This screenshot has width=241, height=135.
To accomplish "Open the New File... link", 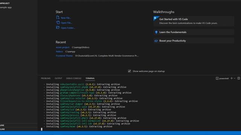I will 66,18.
